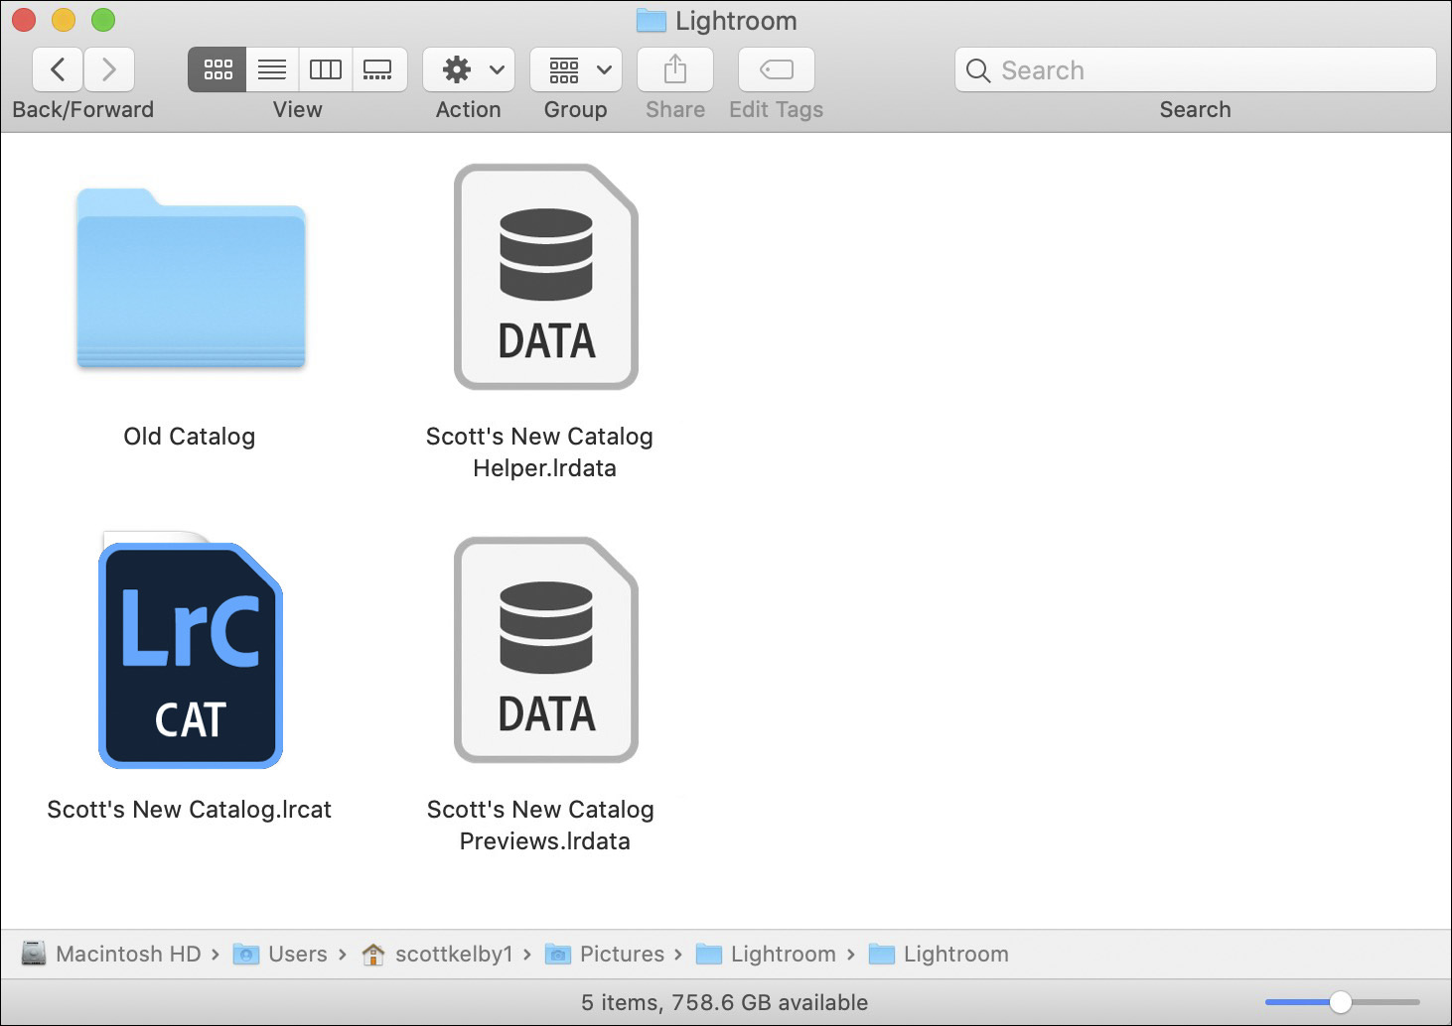This screenshot has width=1452, height=1026.
Task: Switch to column view
Action: (x=325, y=69)
